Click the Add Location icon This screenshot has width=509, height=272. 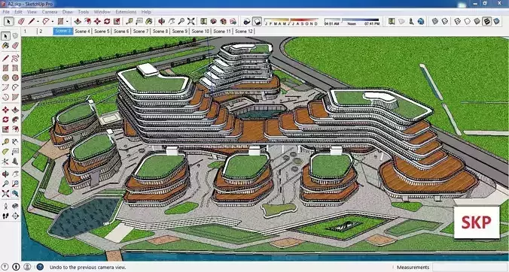(392, 21)
